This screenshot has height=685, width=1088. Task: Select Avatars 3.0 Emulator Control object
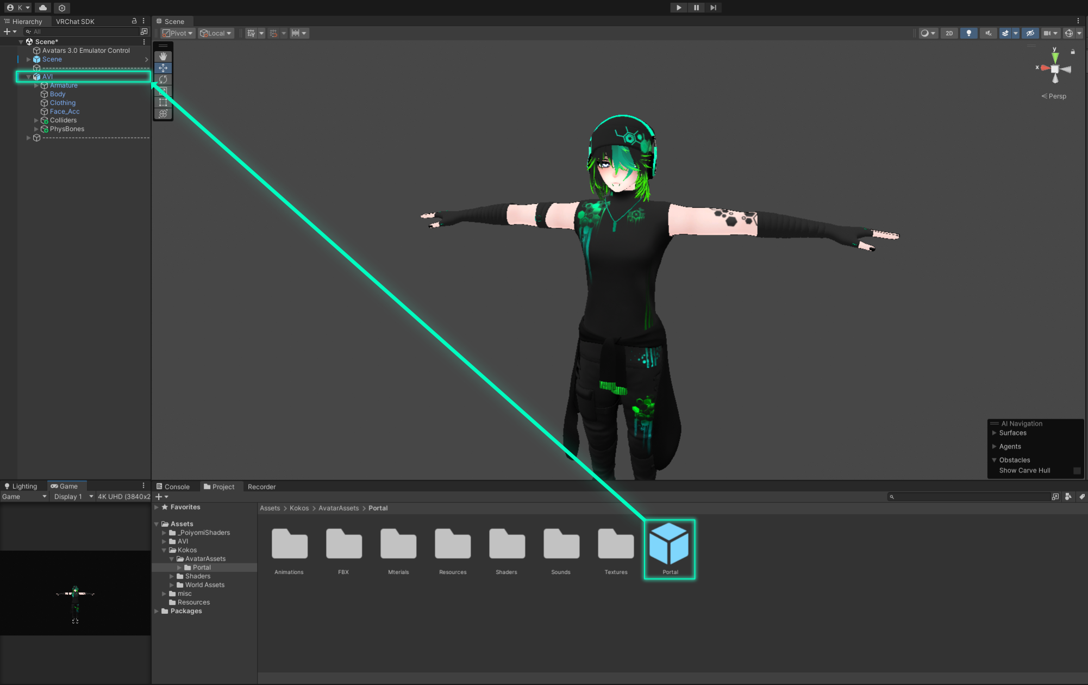pyautogui.click(x=86, y=51)
